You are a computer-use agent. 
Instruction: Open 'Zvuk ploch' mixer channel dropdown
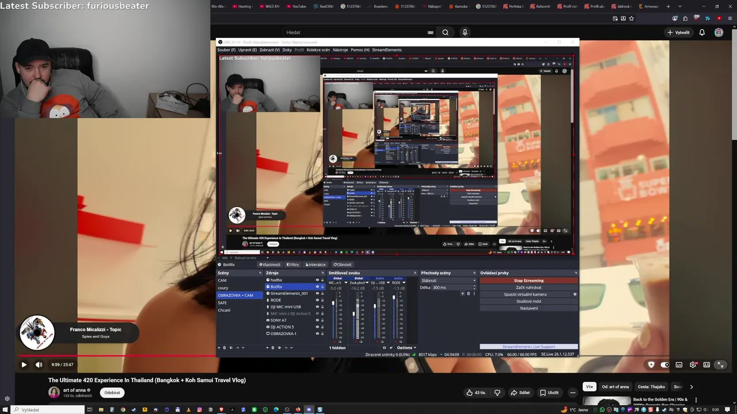[367, 282]
